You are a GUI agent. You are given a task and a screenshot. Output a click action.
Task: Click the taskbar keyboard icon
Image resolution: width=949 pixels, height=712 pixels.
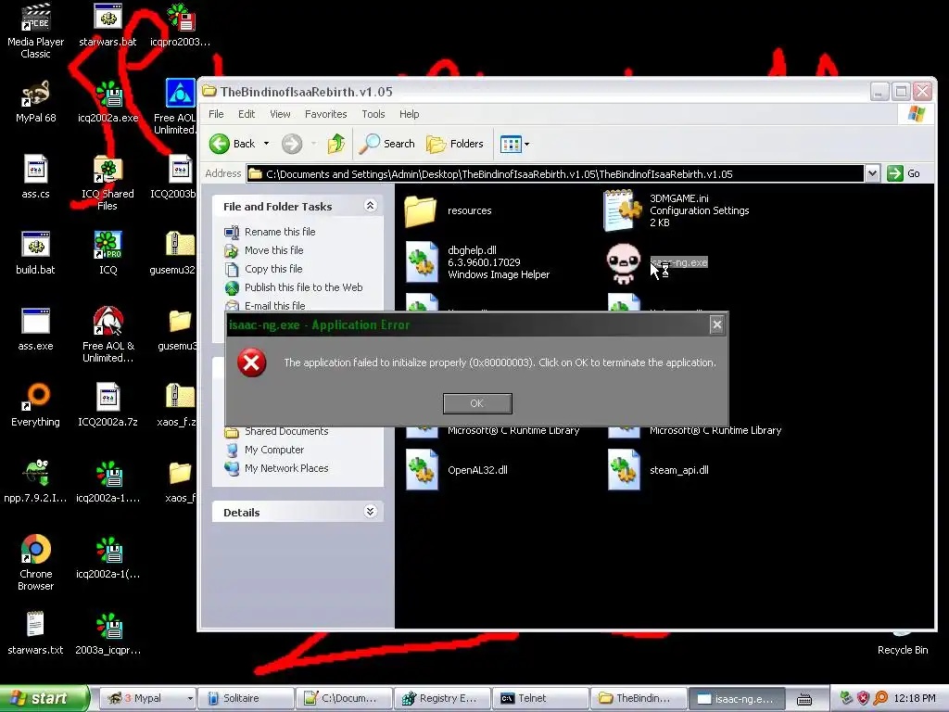[x=803, y=699]
